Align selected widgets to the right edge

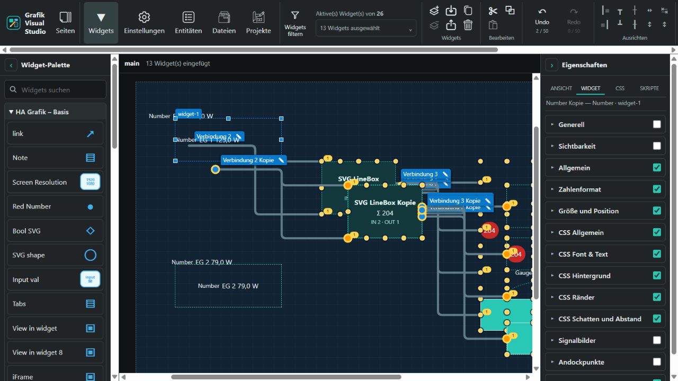(605, 24)
